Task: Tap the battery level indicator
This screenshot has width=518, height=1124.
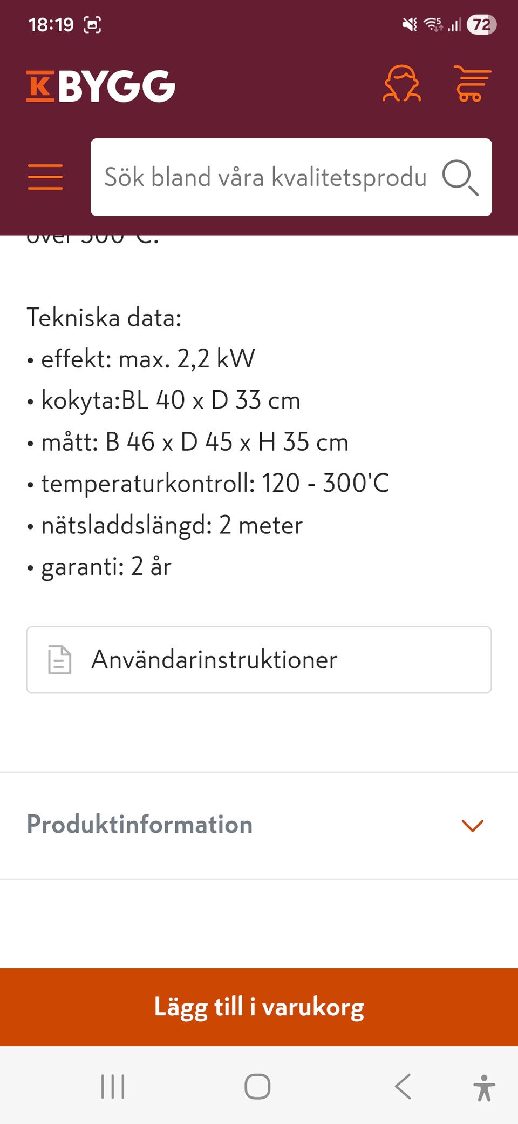Action: (x=481, y=24)
